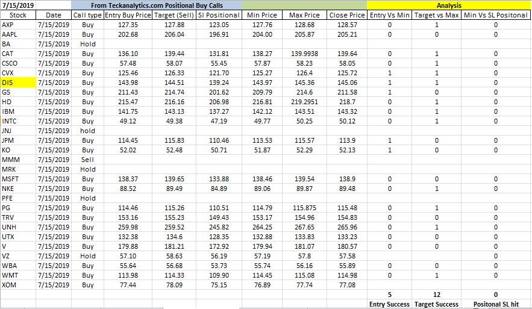Image resolution: width=532 pixels, height=309 pixels.
Task: Select INTC entry buy price 49.12
Action: pyautogui.click(x=128, y=121)
